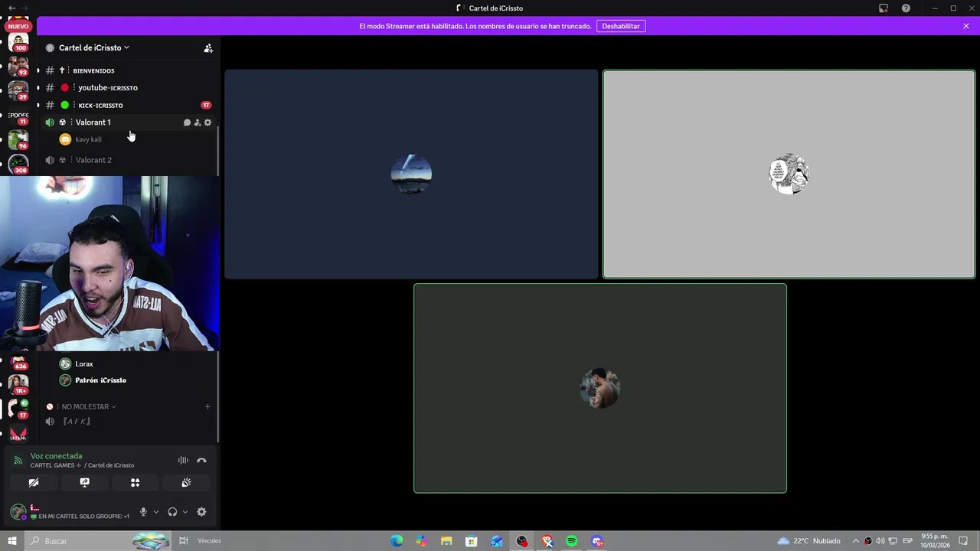
Task: Click the NUEVO badge at the server list top
Action: pyautogui.click(x=18, y=26)
